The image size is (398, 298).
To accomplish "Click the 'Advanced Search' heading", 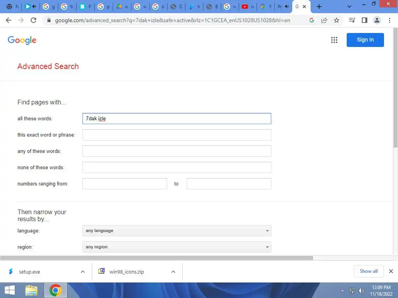I will tap(48, 66).
